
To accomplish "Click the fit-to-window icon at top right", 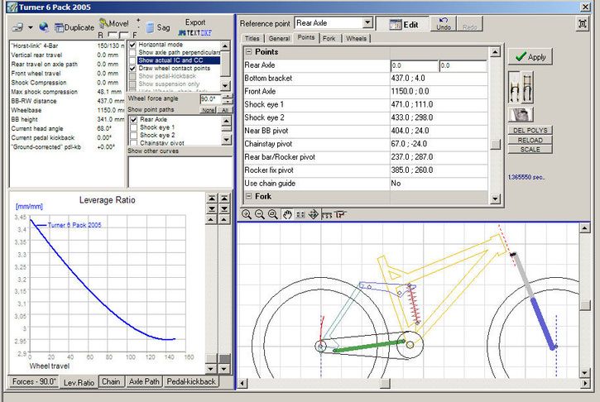I will pyautogui.click(x=582, y=24).
